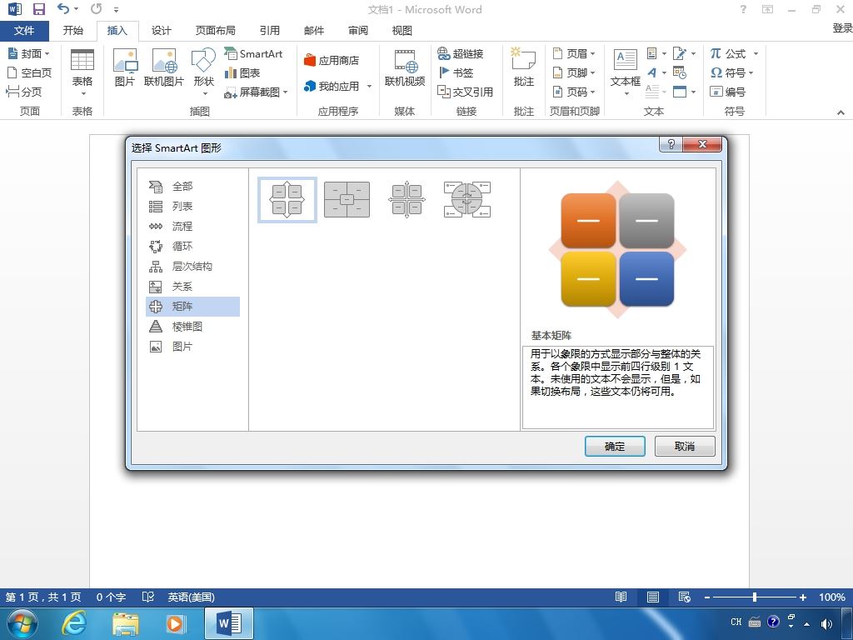
Task: Switch to the 开始 home tab
Action: coord(73,31)
